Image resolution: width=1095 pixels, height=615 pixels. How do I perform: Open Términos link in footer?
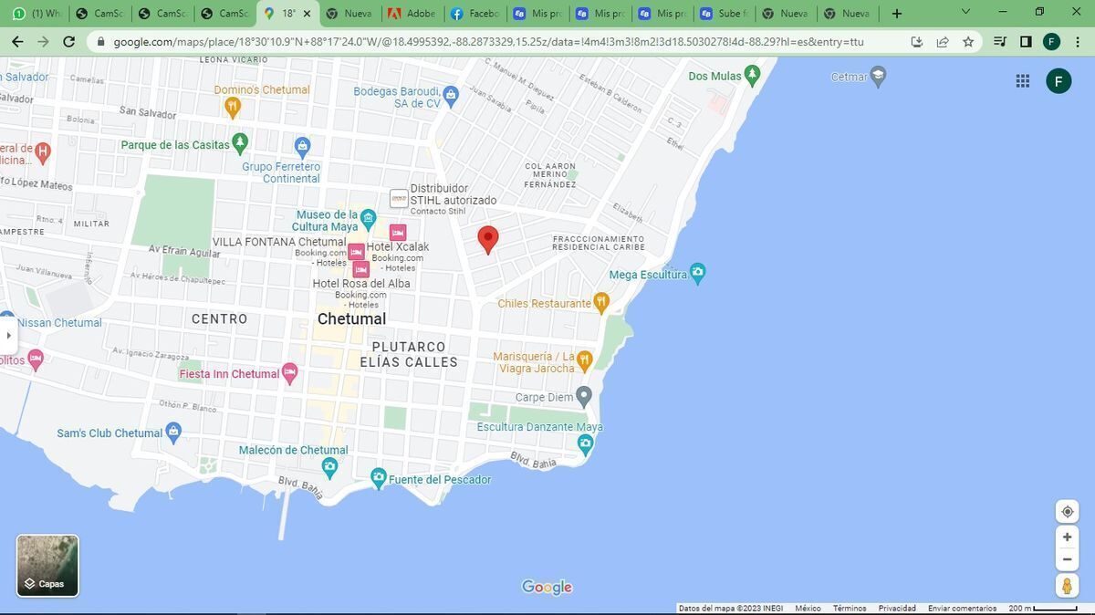(850, 609)
